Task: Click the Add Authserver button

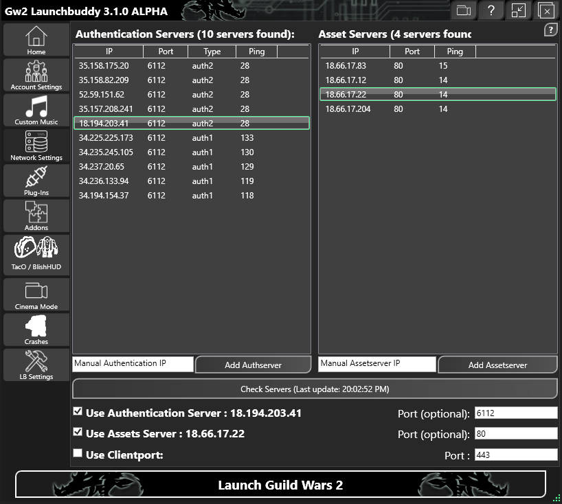Action: tap(253, 365)
